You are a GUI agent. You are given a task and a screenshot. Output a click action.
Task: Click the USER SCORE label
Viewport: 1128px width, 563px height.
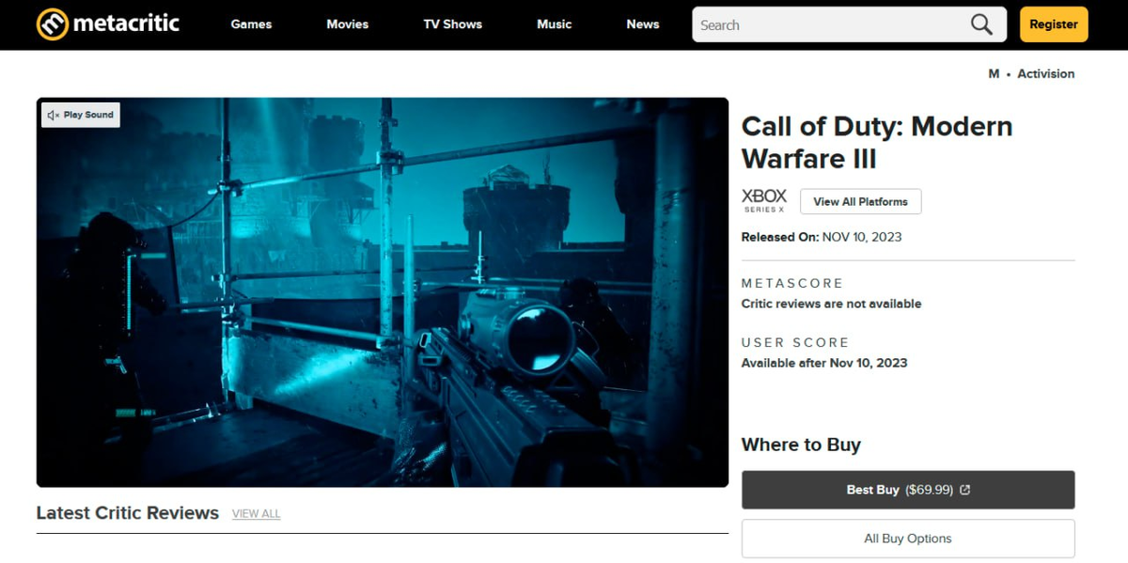pyautogui.click(x=795, y=342)
